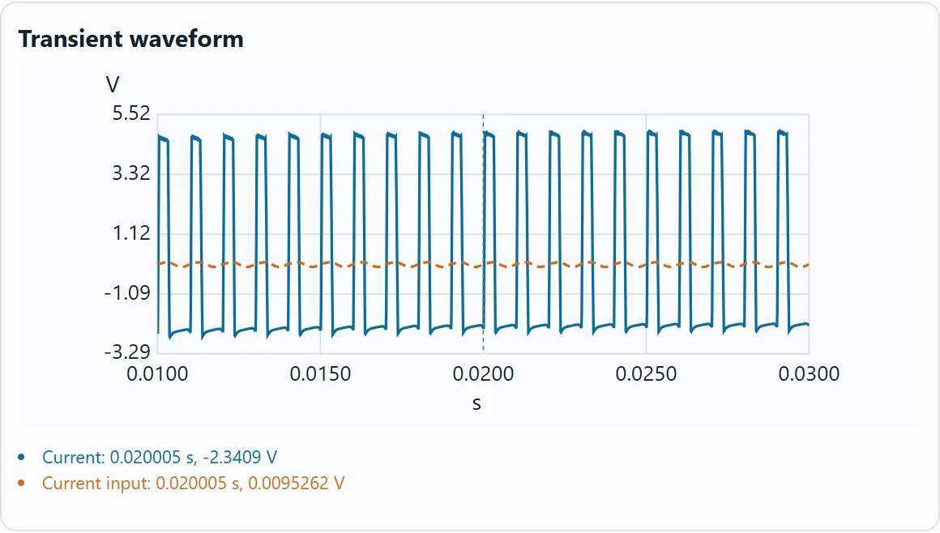Click the 0.0200 x-axis tick label

[x=483, y=374]
